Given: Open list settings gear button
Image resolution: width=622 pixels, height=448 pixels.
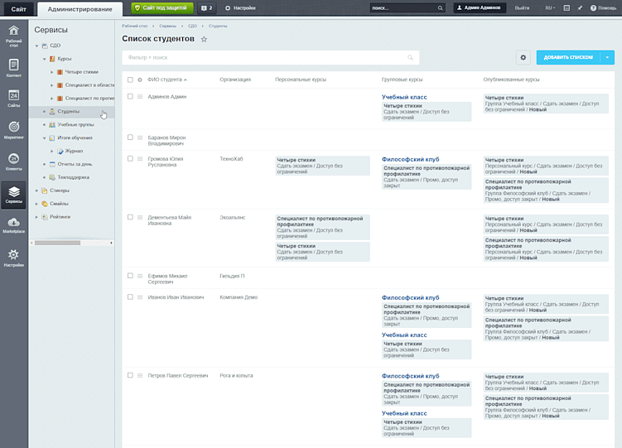Looking at the screenshot, I should point(523,57).
